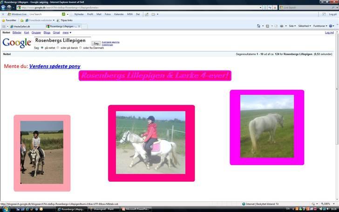Screen dimensions: 339x212
Task: Click the green search icon in Windows Live toolbar
Action: (63, 14)
